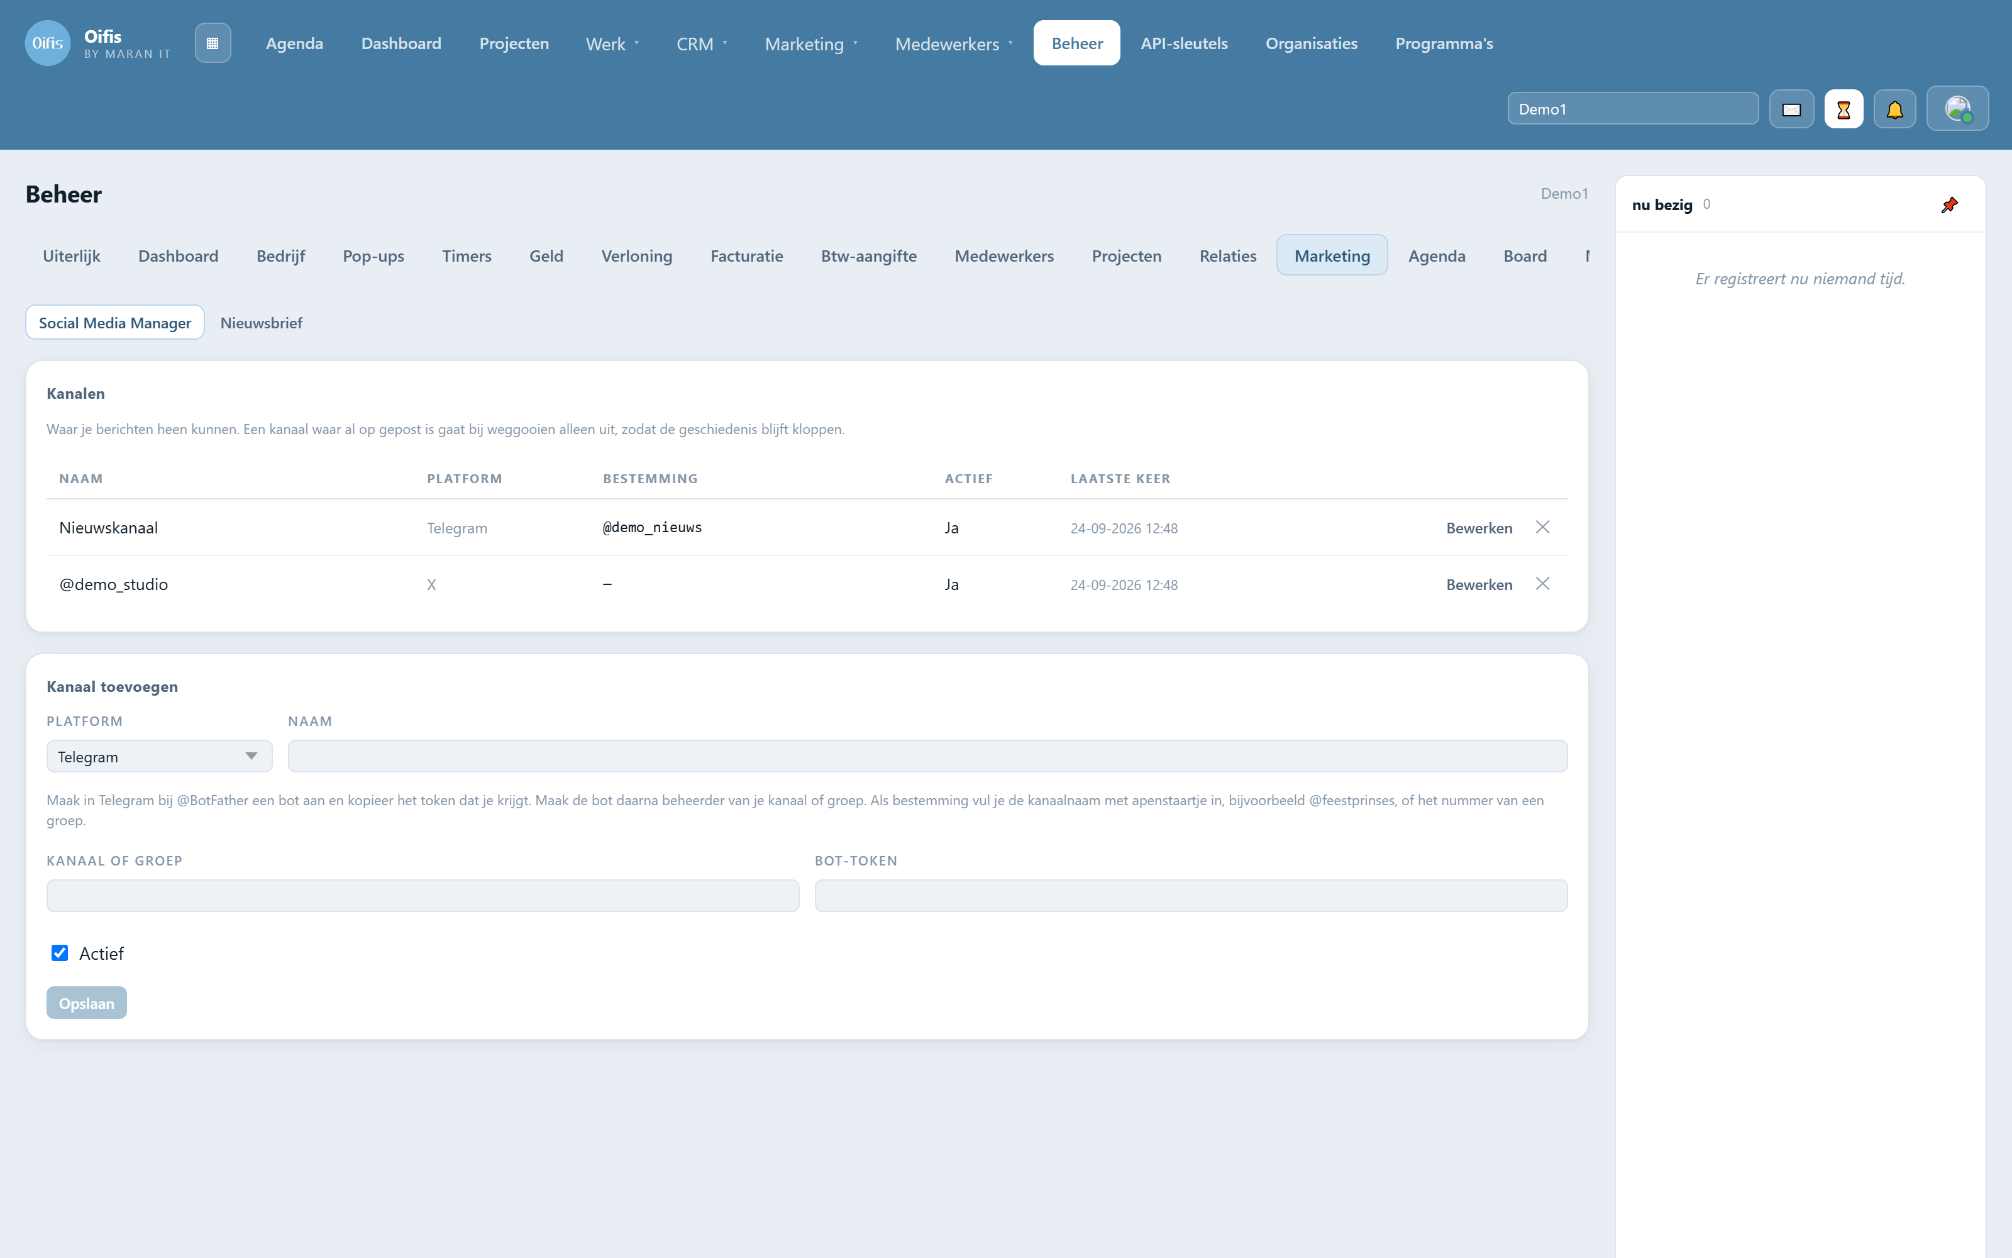Open the mail envelope icon in header

tap(1792, 109)
